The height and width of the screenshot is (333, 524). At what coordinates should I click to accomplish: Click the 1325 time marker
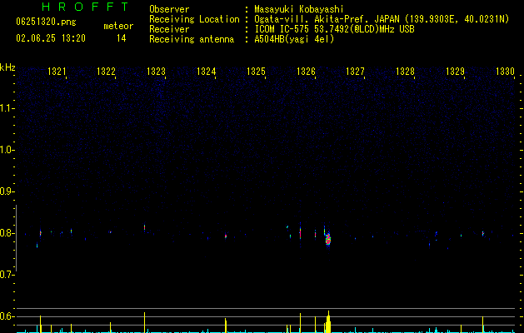point(256,72)
